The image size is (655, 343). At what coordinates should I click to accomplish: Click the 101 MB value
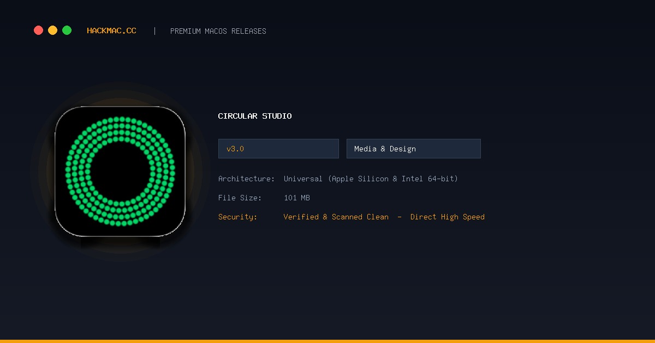[297, 198]
